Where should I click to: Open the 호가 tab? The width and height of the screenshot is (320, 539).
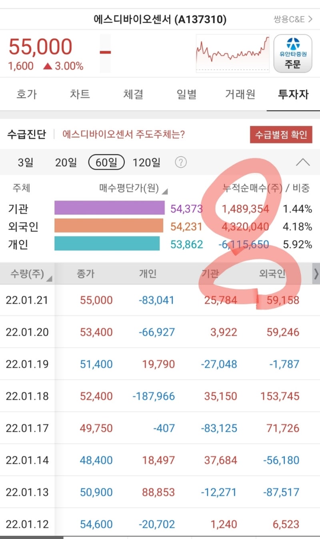(26, 94)
